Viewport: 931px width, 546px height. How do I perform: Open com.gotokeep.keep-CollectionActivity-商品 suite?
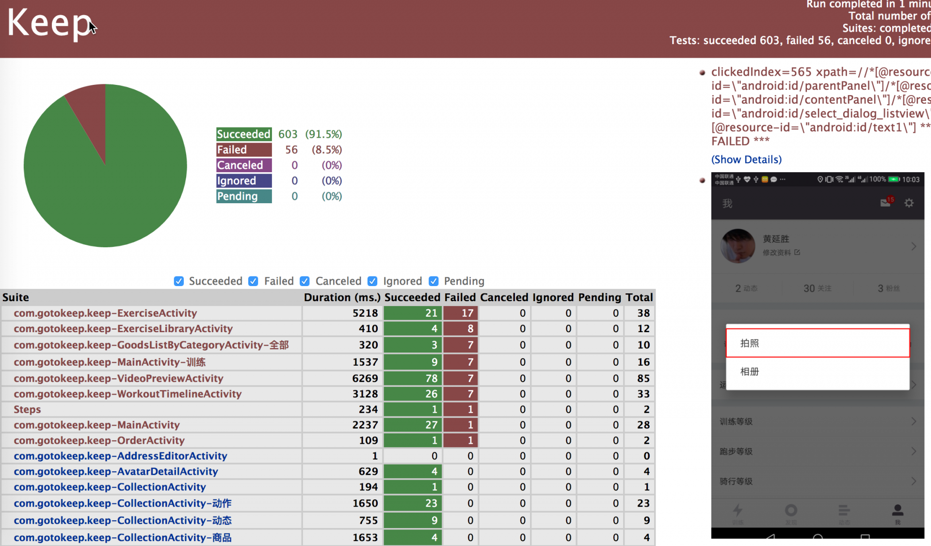click(x=123, y=537)
